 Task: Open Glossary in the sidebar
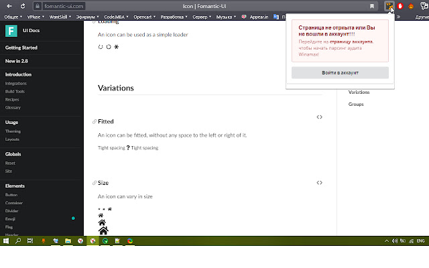coord(13,107)
